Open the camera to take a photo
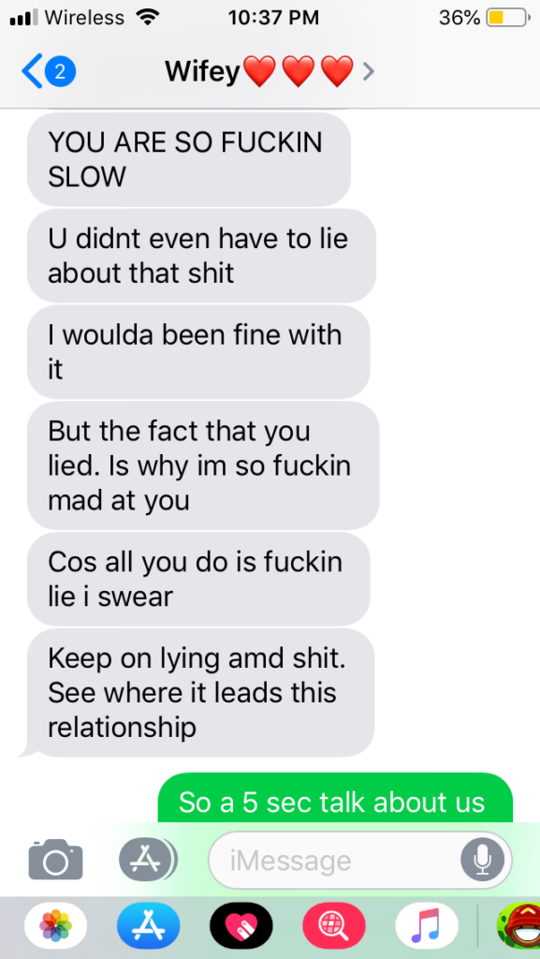Viewport: 540px width, 959px height. pos(55,860)
